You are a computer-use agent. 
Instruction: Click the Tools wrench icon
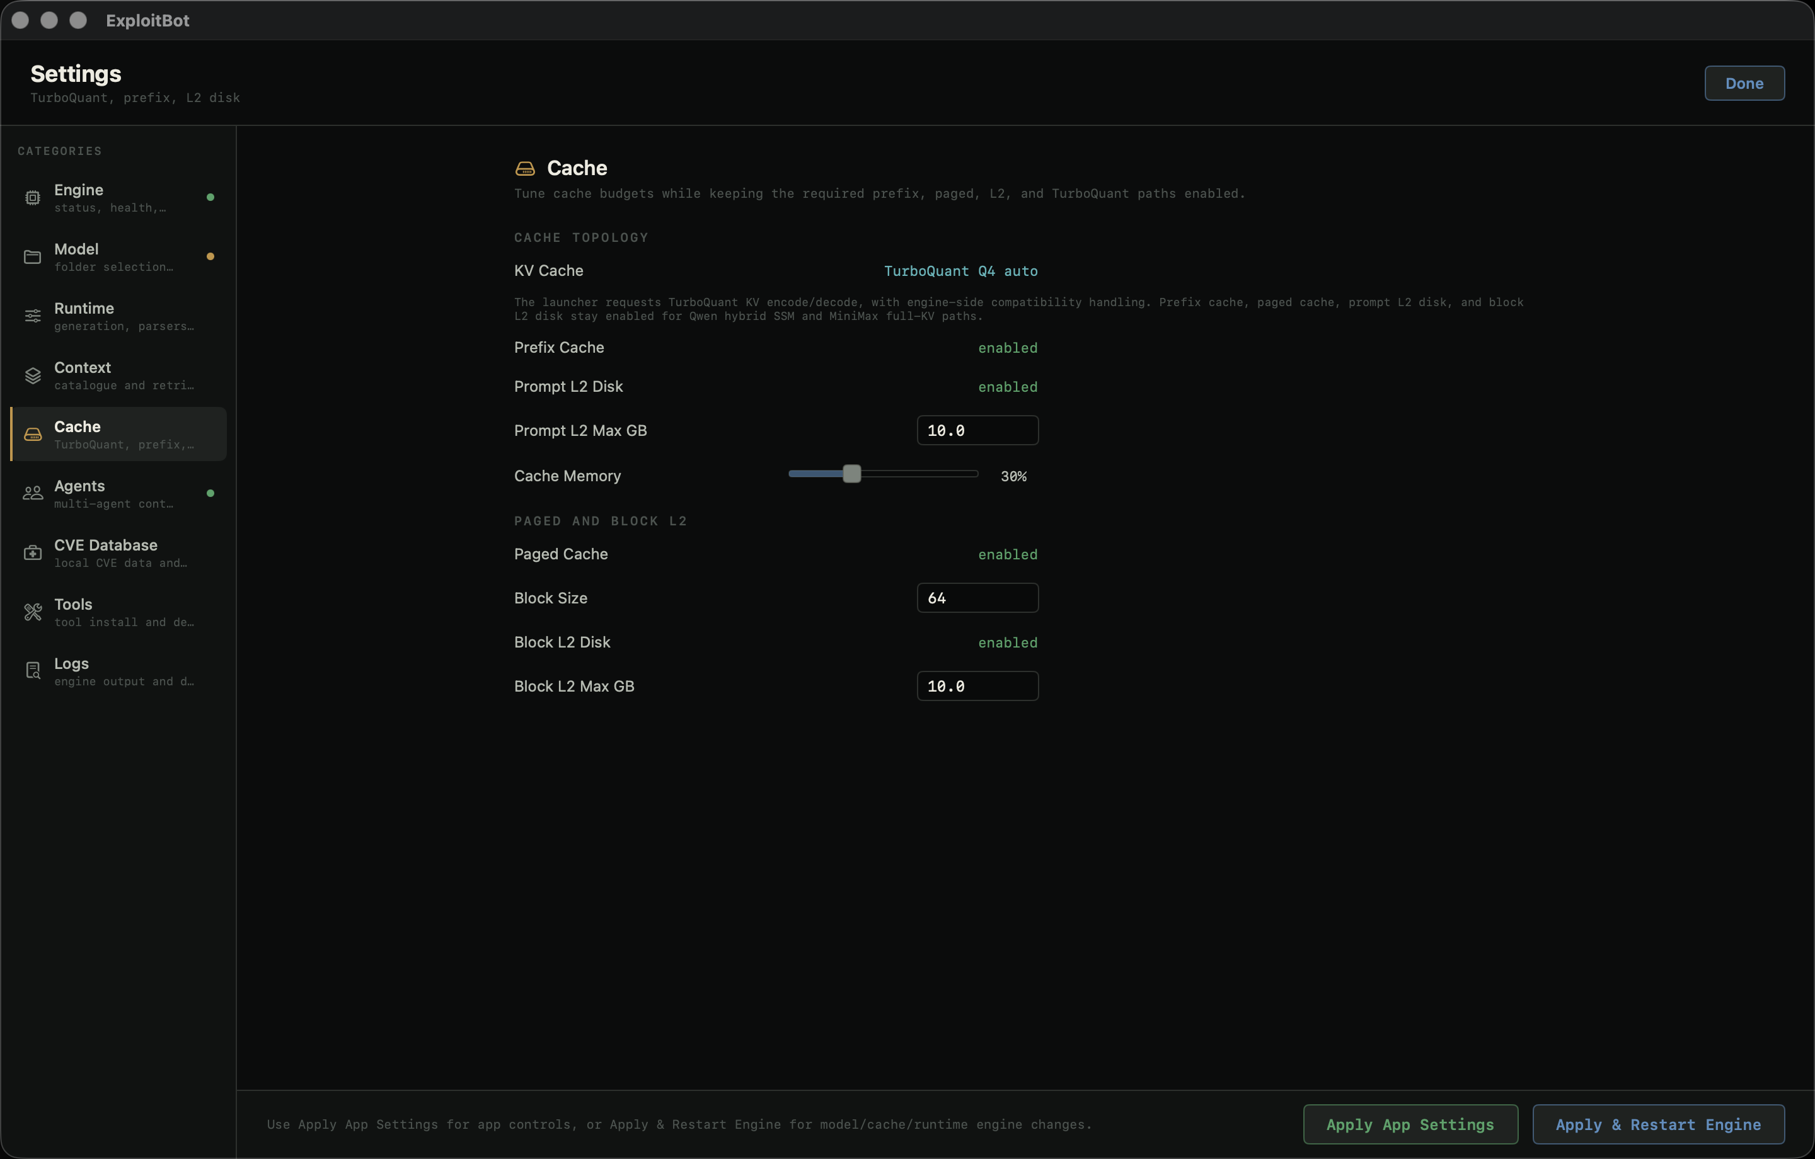(32, 612)
